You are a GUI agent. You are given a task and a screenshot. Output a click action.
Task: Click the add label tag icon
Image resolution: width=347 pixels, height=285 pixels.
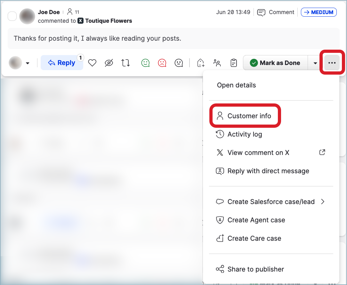[201, 63]
